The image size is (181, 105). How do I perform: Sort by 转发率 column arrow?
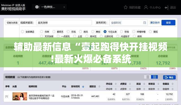click(x=158, y=89)
